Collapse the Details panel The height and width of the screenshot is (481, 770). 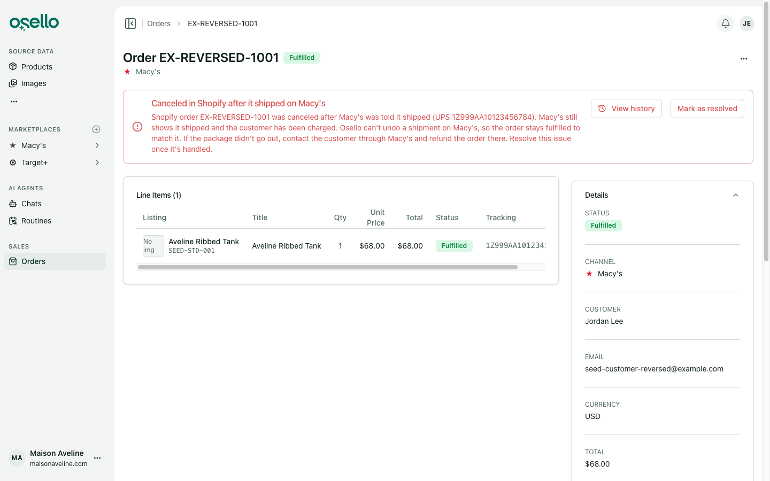point(736,195)
